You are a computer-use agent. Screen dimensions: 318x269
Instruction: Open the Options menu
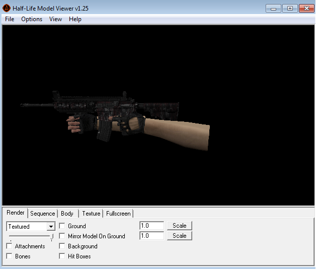tap(32, 19)
